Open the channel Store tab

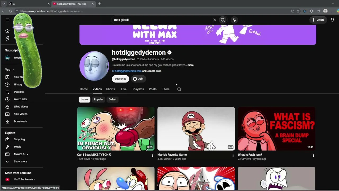[x=166, y=89]
